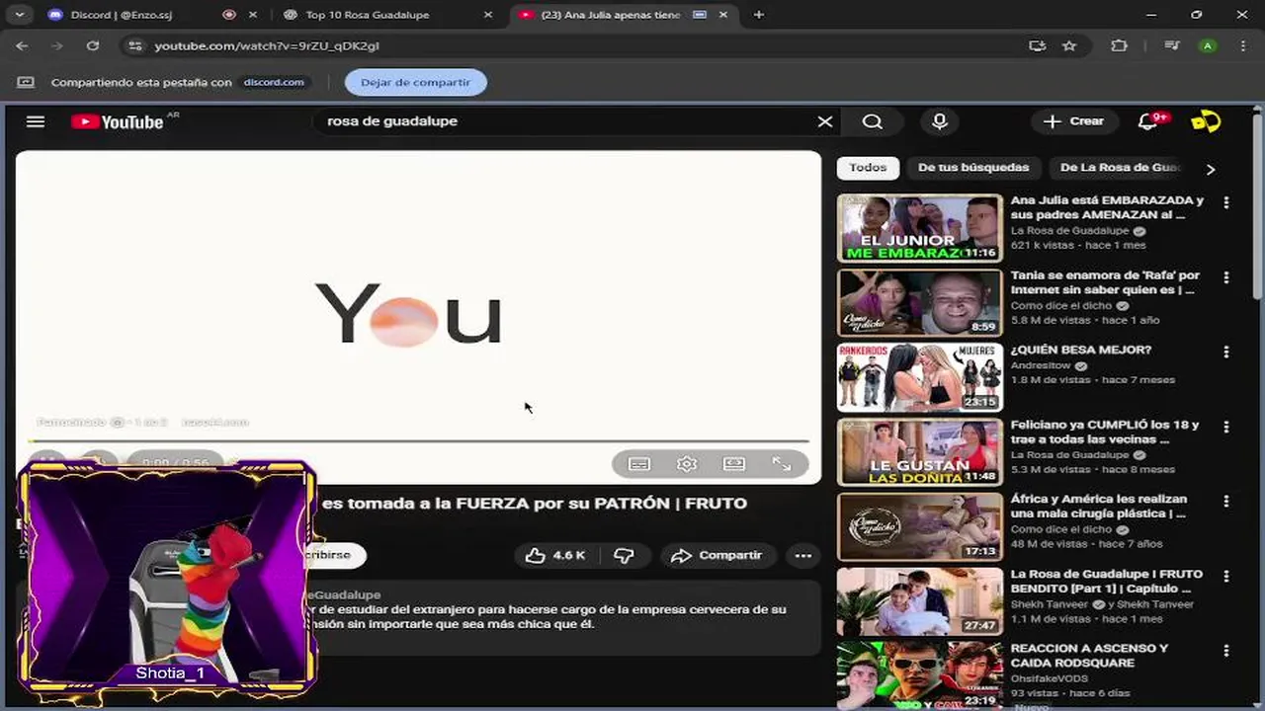Screen dimensions: 1265x711
Task: Open the OhsifakeVODS channel name
Action: pos(1049,678)
